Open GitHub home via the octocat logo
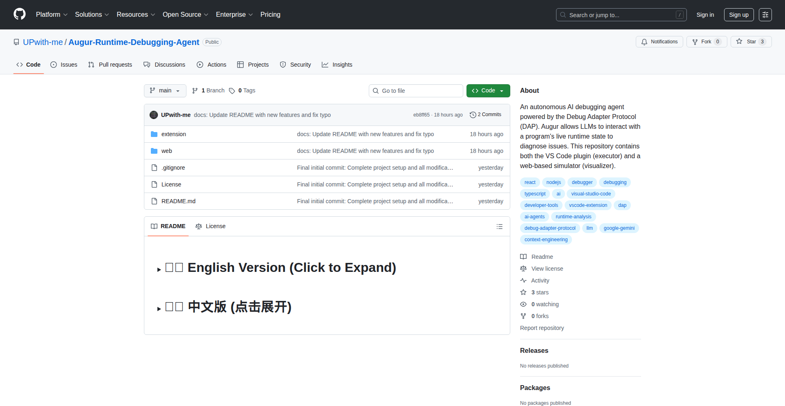The height and width of the screenshot is (406, 785). coord(19,14)
